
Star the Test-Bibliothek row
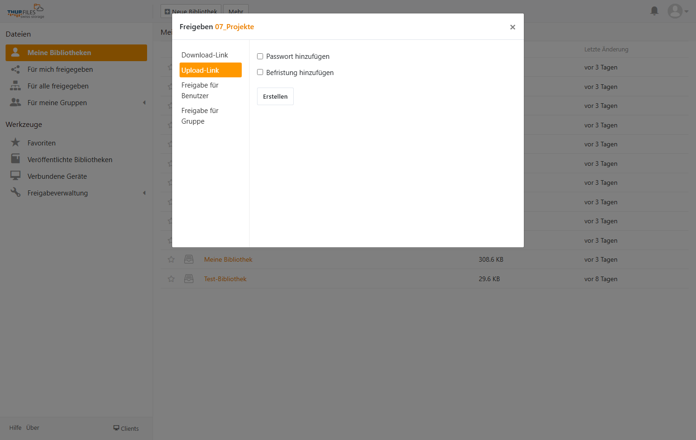171,279
